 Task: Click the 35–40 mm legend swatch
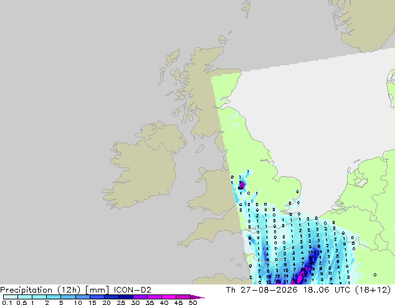(154, 297)
